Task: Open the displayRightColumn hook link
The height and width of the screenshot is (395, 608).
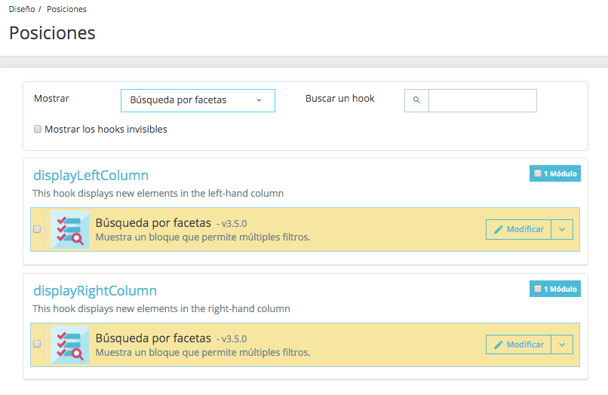Action: click(95, 290)
